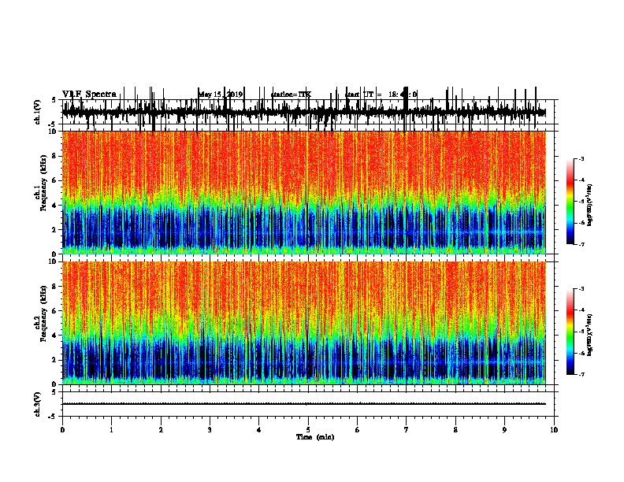Click the "8" kHz tick on ch.1 spectrogram
Screen dimensions: 624x482
click(x=55, y=156)
